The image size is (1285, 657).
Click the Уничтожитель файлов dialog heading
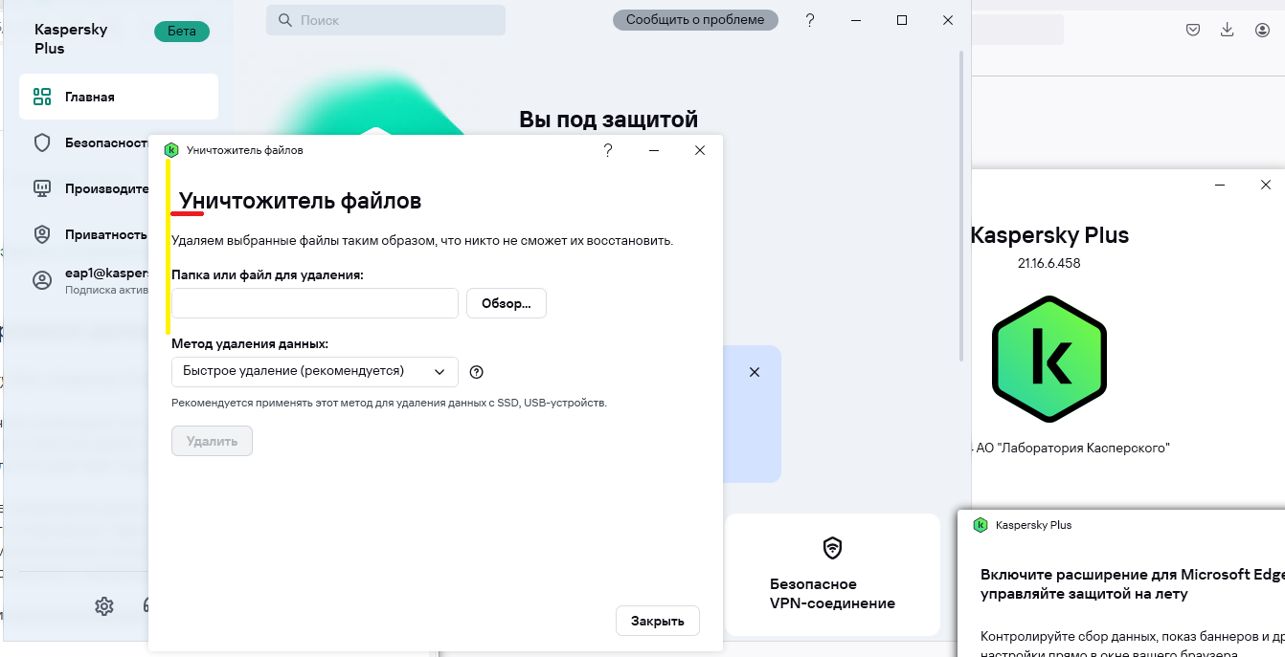(x=301, y=201)
